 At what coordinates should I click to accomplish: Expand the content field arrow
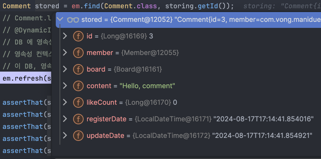[65, 86]
